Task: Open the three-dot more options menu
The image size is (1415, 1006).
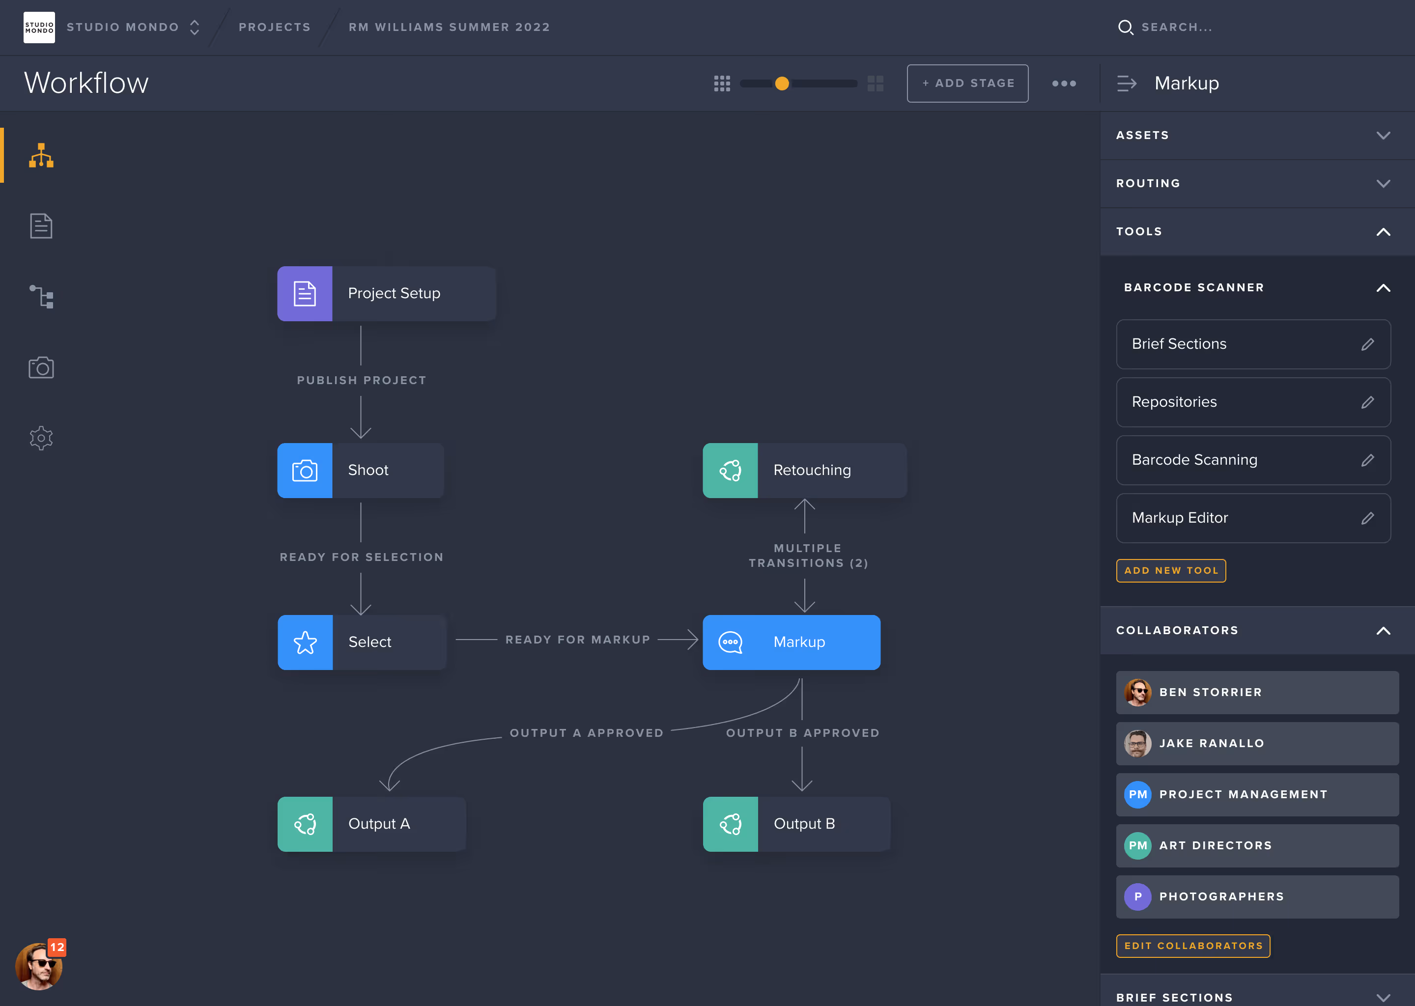Action: [1064, 83]
